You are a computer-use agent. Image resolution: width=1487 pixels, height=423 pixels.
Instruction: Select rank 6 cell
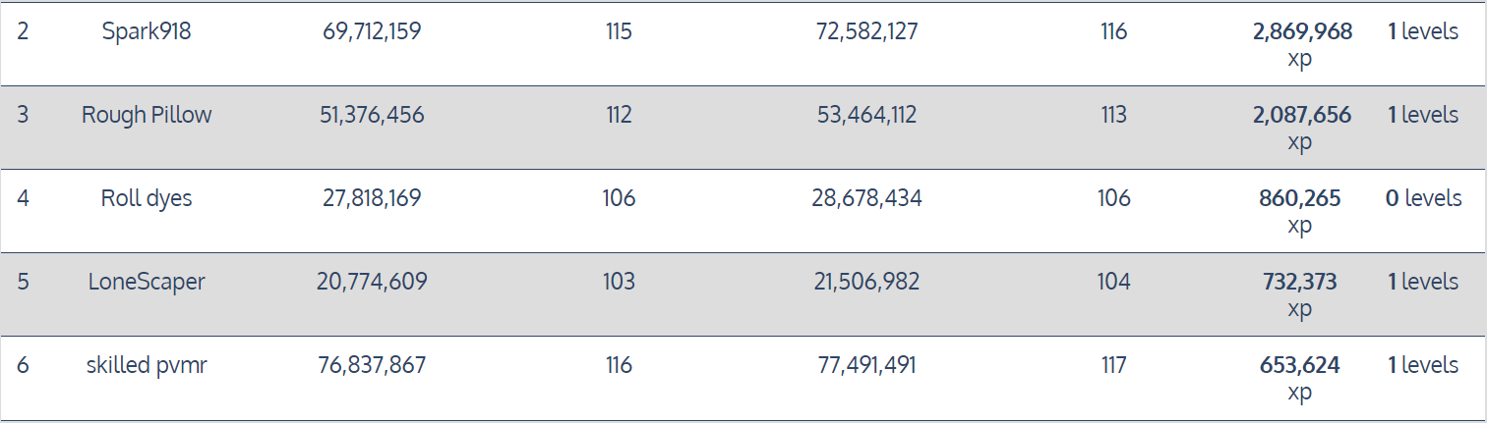23,365
